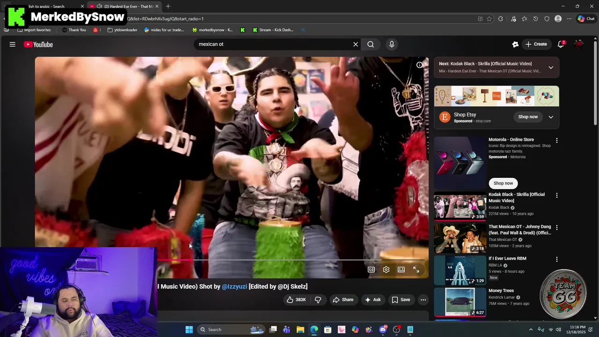599x337 pixels.
Task: Save video to a playlist
Action: pyautogui.click(x=401, y=300)
